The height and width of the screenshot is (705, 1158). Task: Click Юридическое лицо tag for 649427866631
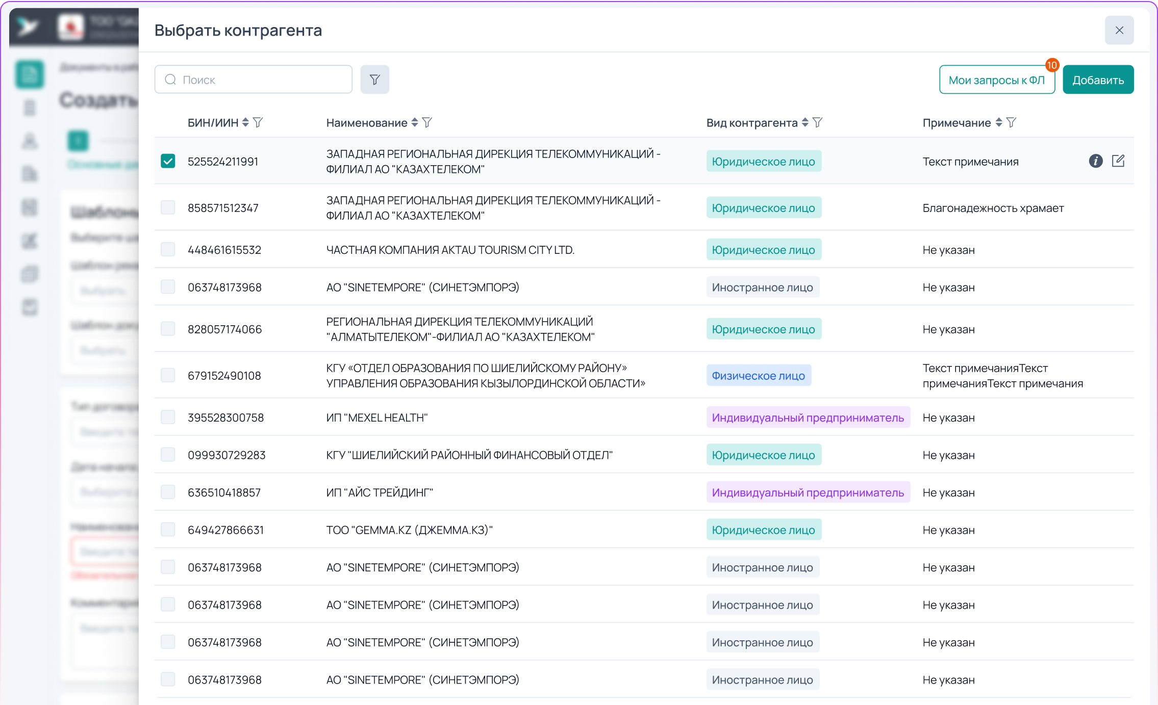point(764,530)
